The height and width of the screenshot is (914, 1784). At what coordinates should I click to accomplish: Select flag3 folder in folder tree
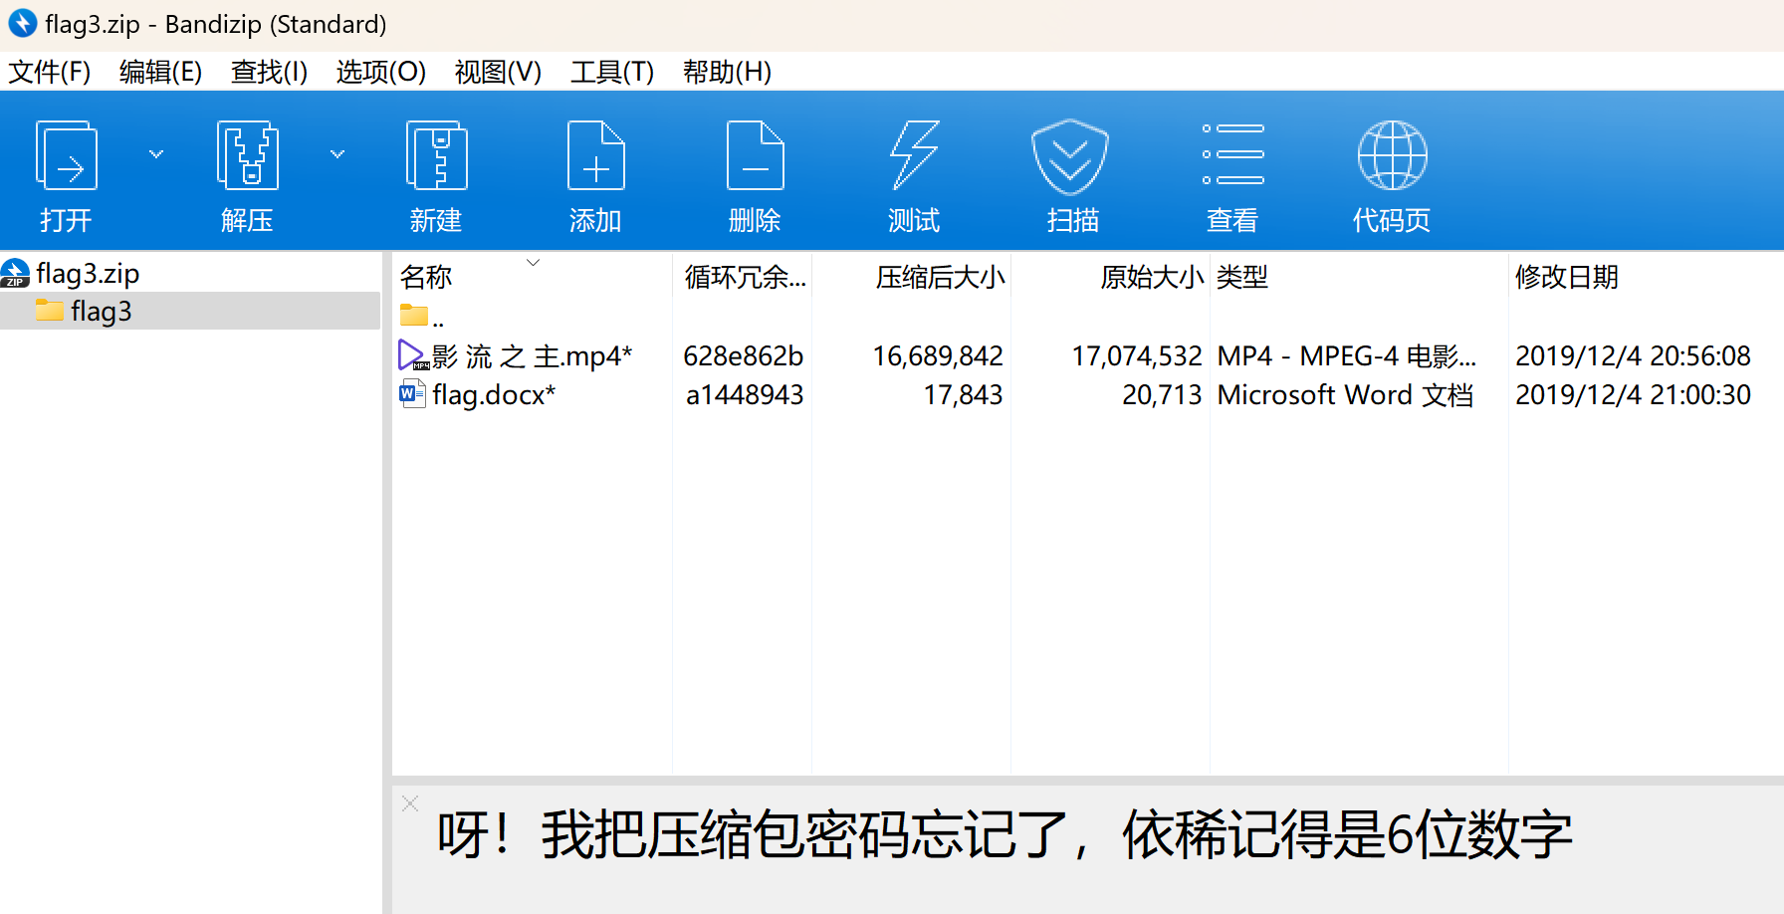pos(101,311)
